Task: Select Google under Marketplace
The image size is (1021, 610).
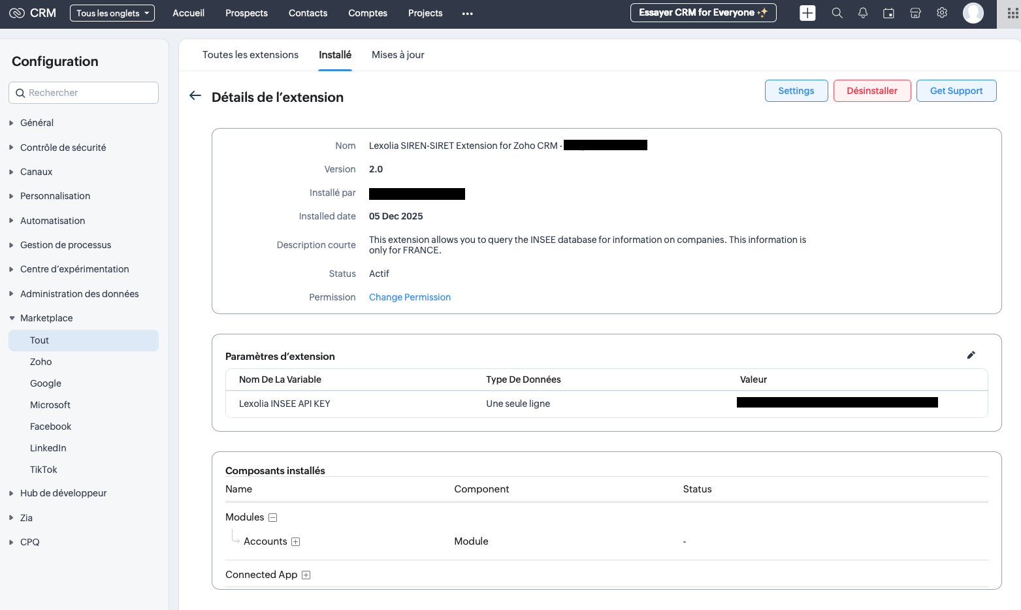Action: coord(46,383)
